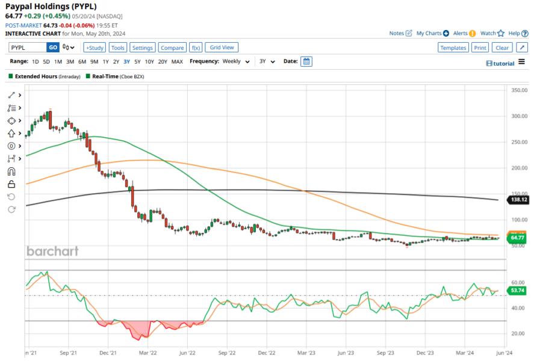Click the GO button
The height and width of the screenshot is (361, 534).
click(53, 48)
